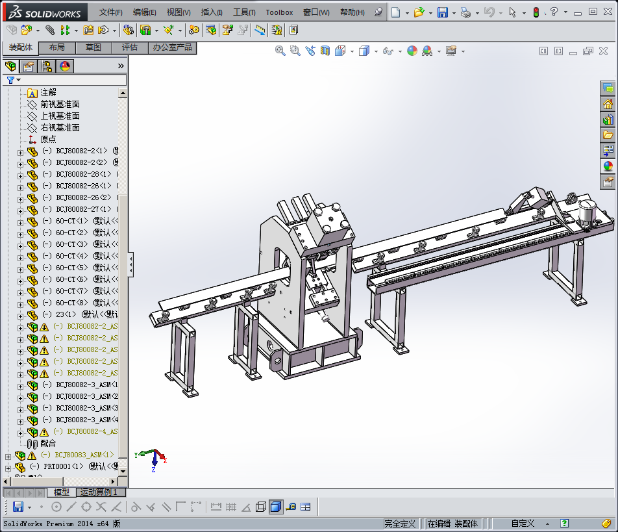
Task: Click Zoom to Fit magnifier icon
Action: (280, 51)
